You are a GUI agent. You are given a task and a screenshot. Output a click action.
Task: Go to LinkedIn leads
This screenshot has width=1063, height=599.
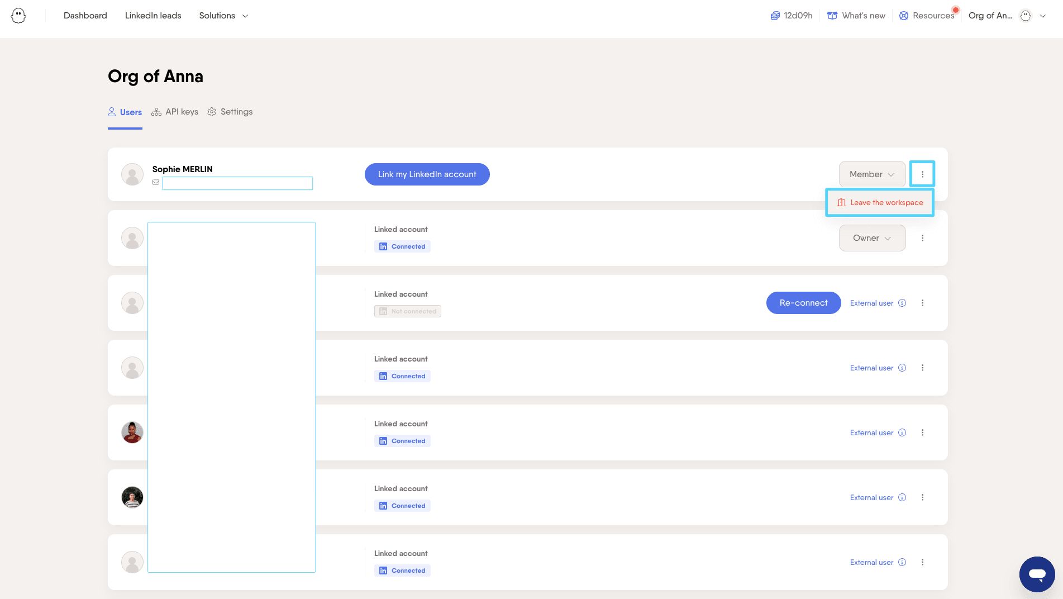153,16
